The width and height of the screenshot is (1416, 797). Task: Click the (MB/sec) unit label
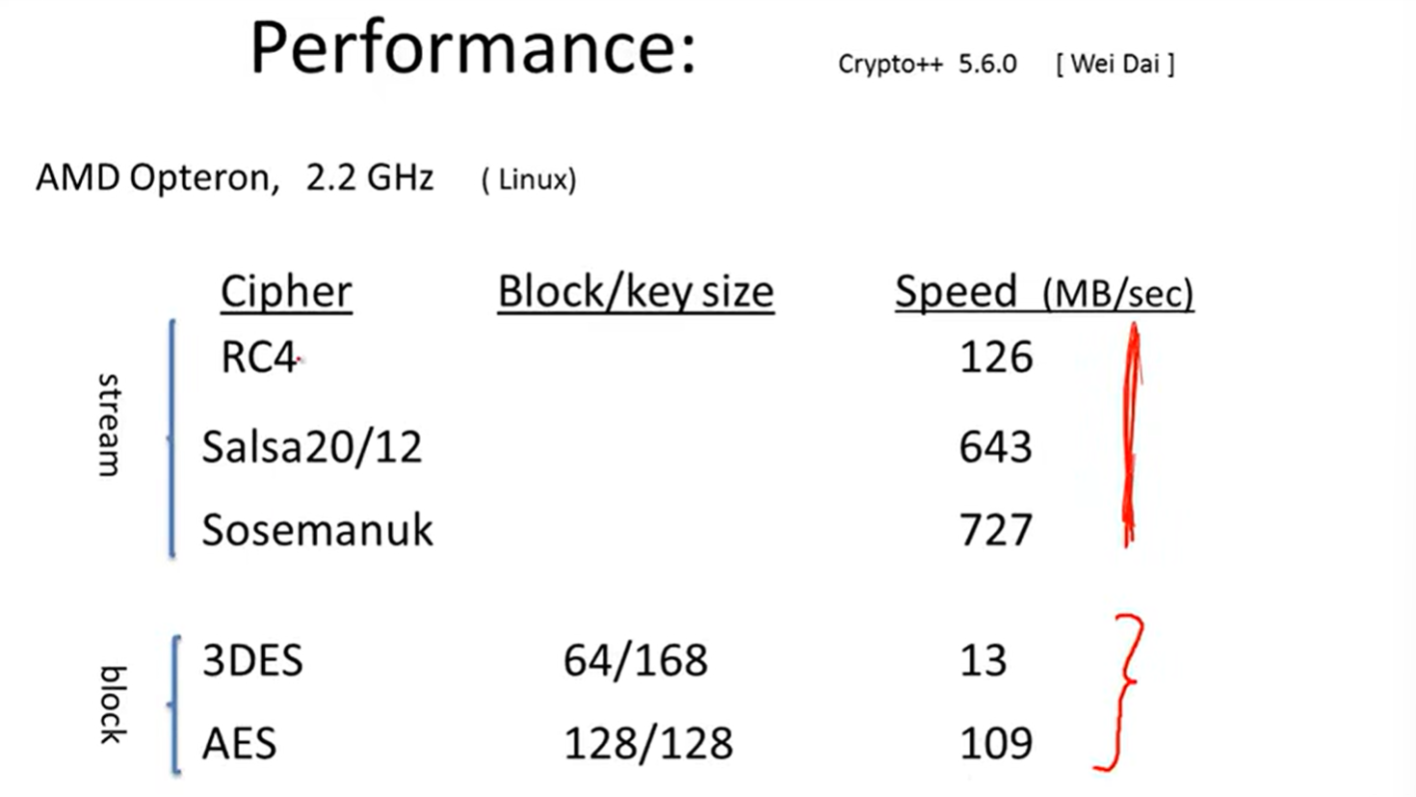tap(1118, 293)
